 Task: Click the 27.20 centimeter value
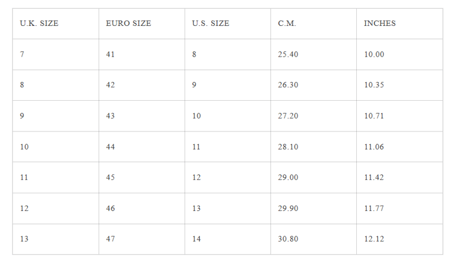[288, 116]
